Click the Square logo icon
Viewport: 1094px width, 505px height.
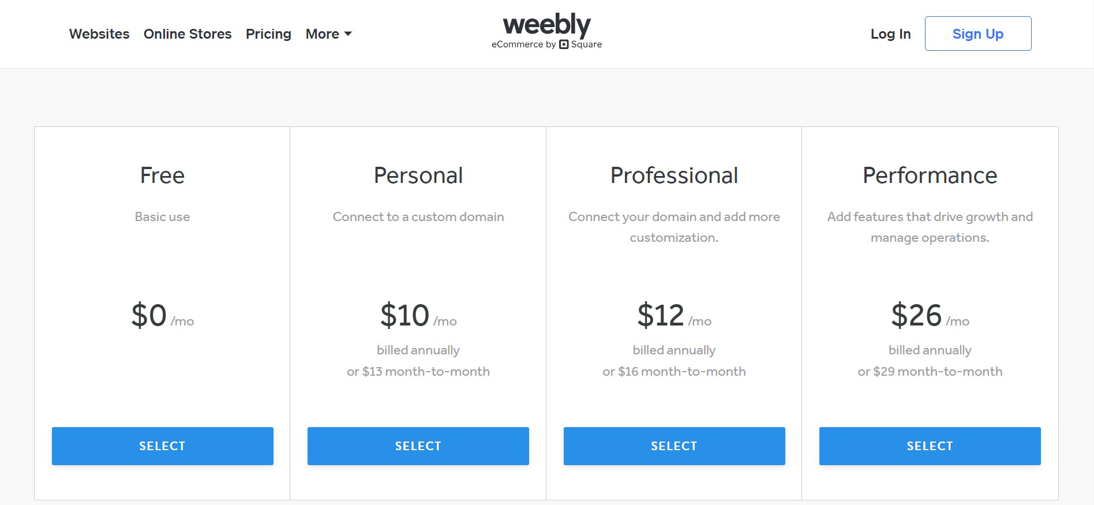tap(564, 44)
